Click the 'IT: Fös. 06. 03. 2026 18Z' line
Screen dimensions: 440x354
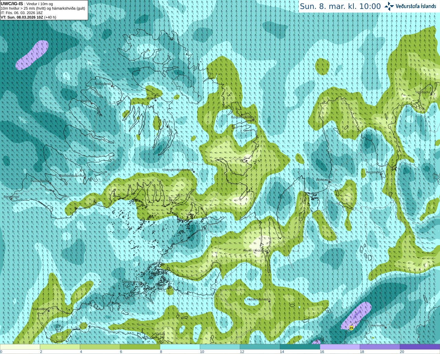(22, 13)
